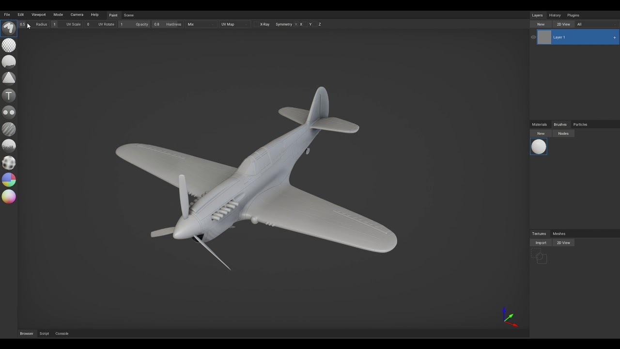620x349 pixels.
Task: Click the Nodes button in Materials panel
Action: pyautogui.click(x=563, y=133)
